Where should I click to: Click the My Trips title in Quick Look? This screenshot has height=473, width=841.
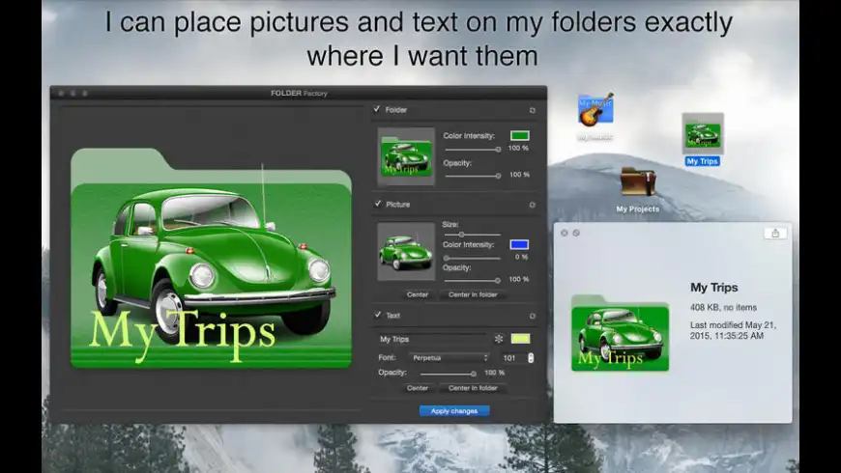pyautogui.click(x=714, y=288)
